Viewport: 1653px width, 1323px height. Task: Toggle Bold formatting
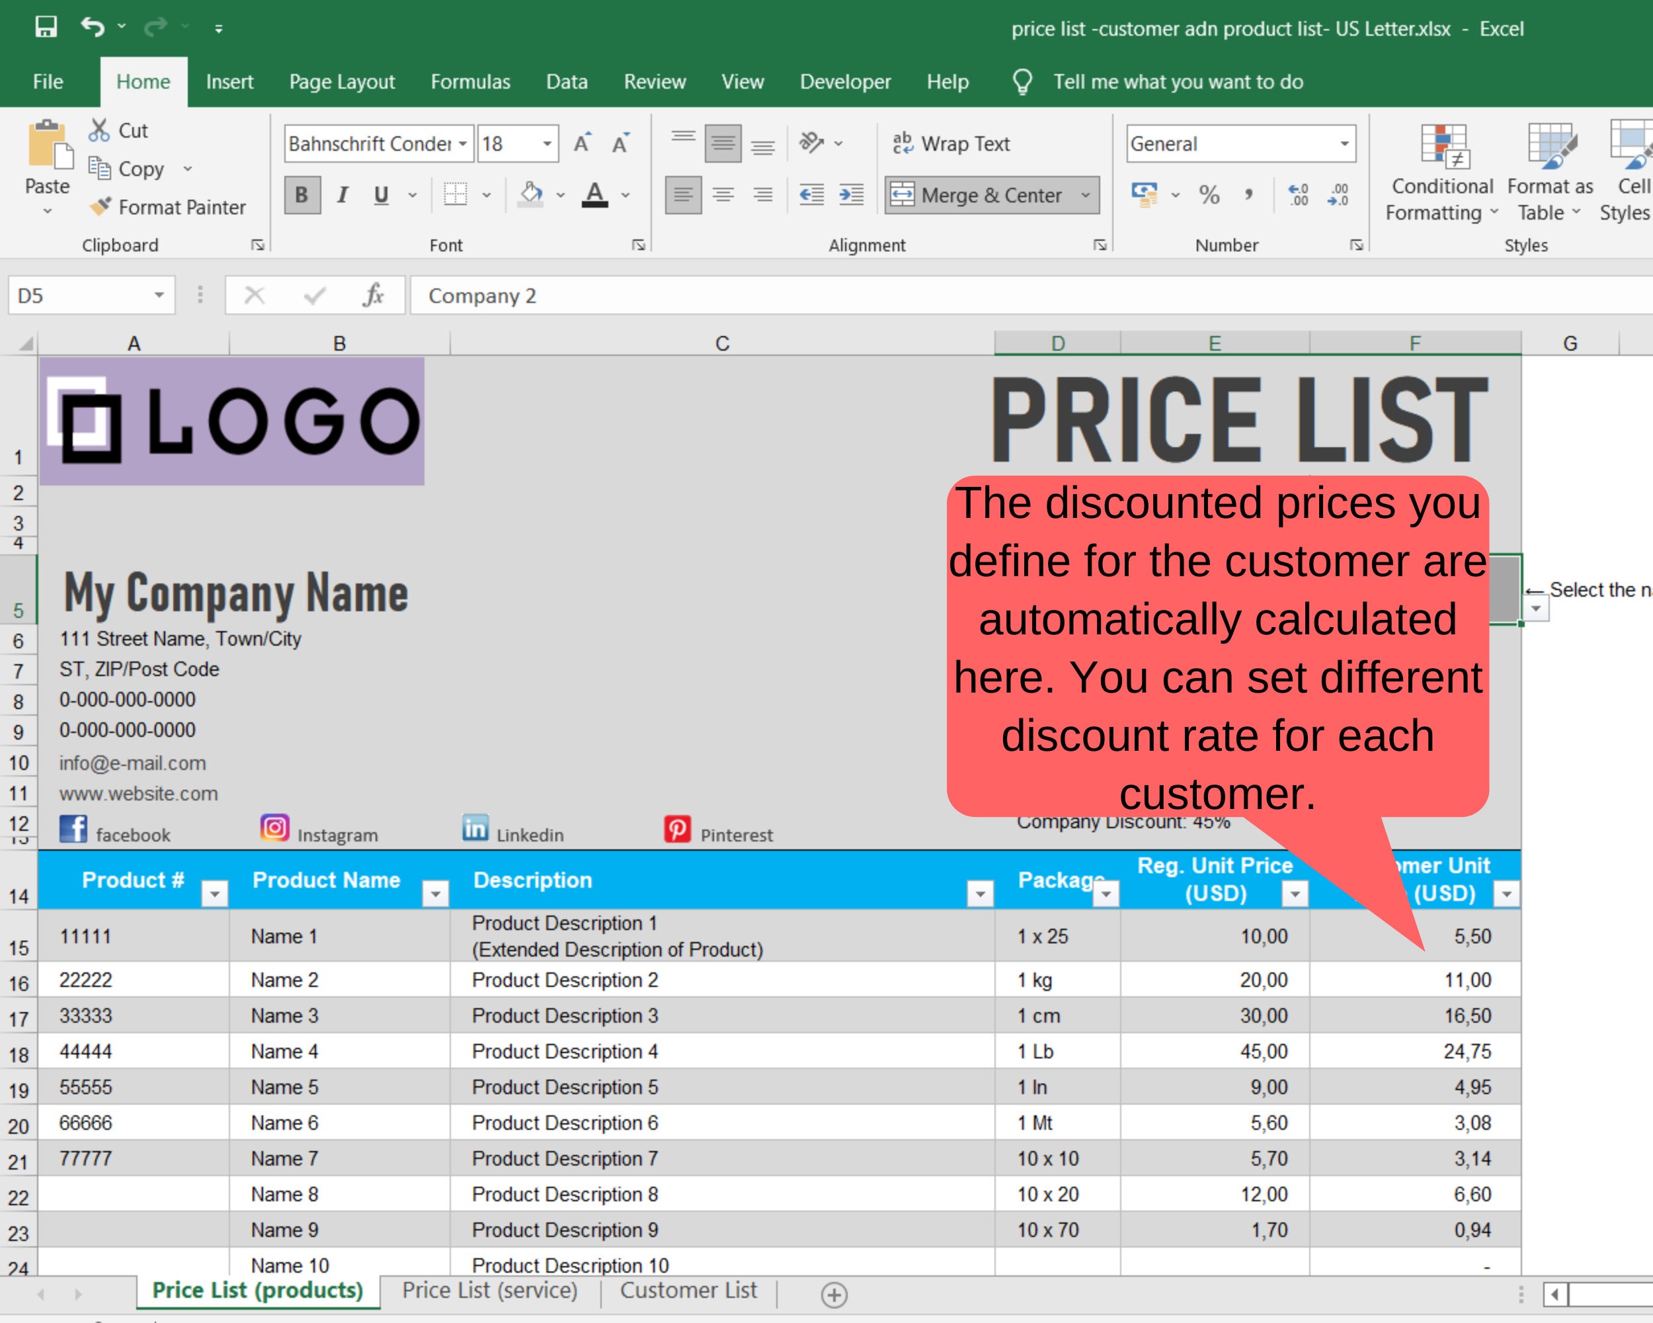(x=302, y=194)
